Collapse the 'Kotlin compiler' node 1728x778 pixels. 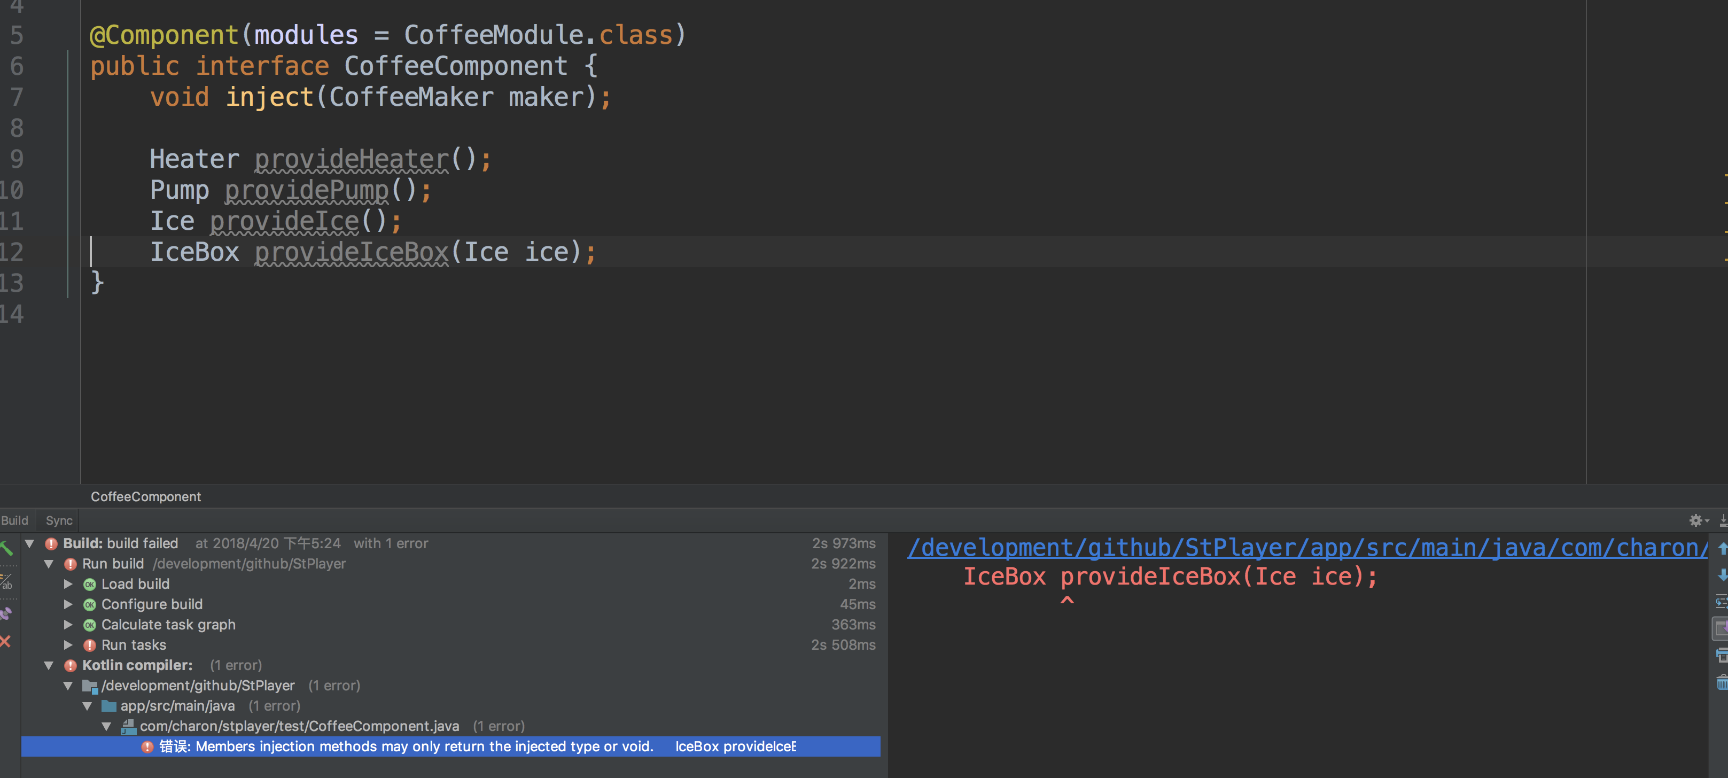coord(49,665)
